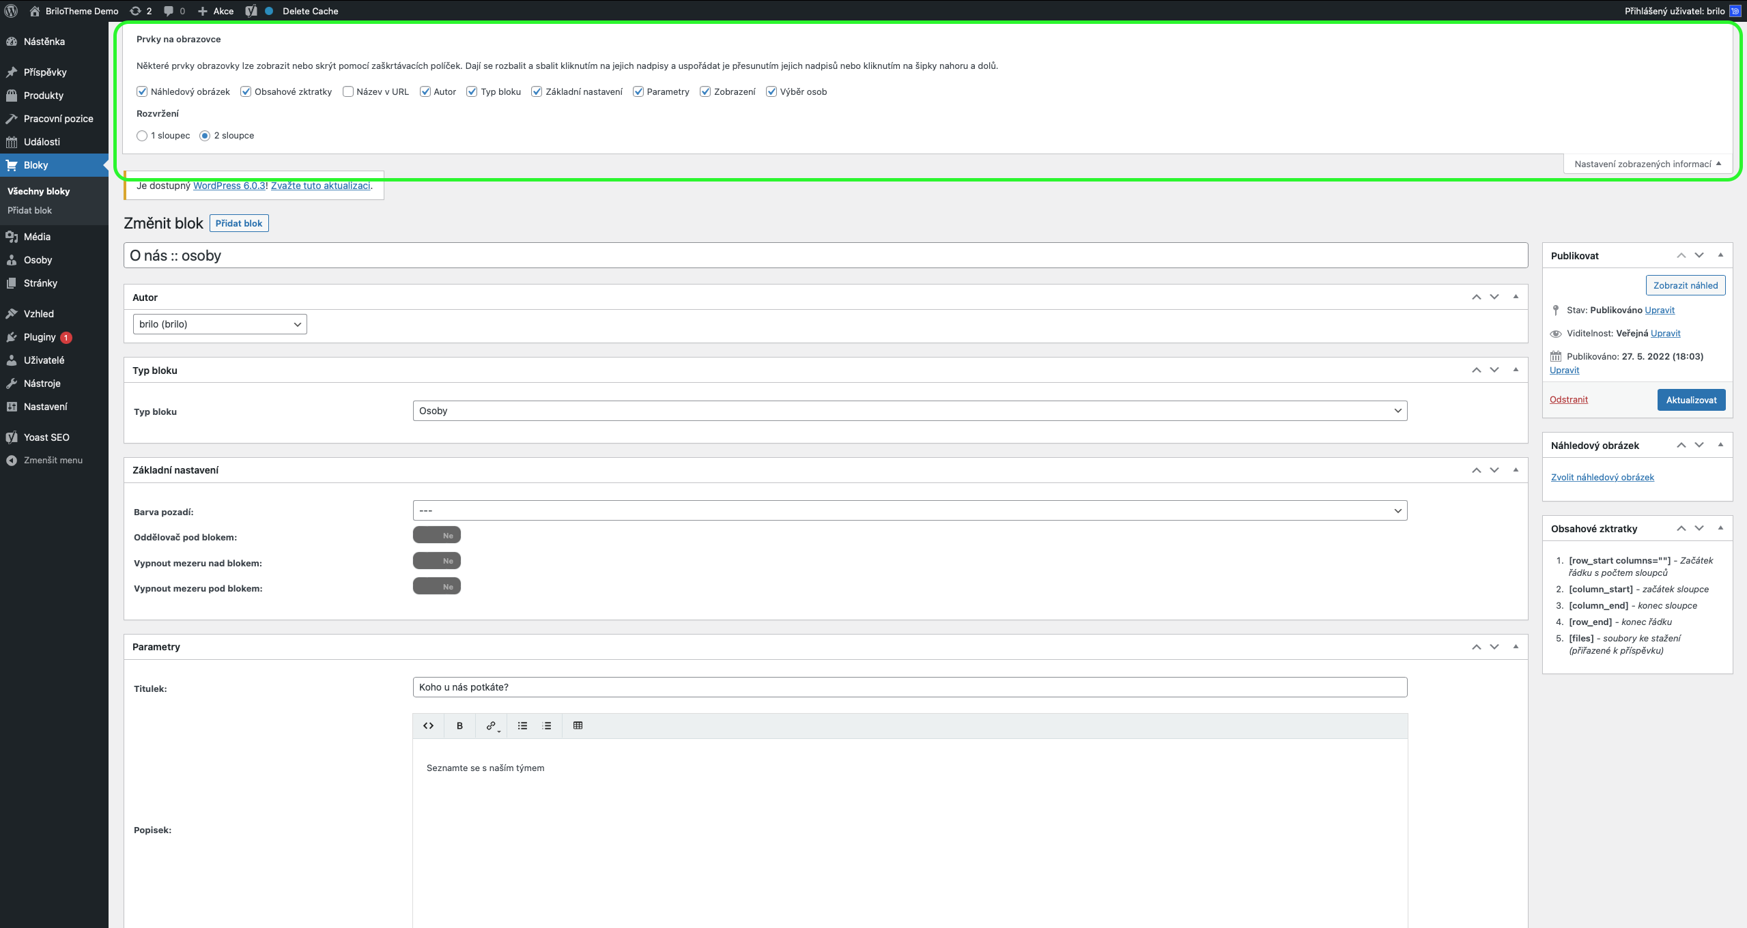Toggle source code view in editor toolbar

pos(428,725)
